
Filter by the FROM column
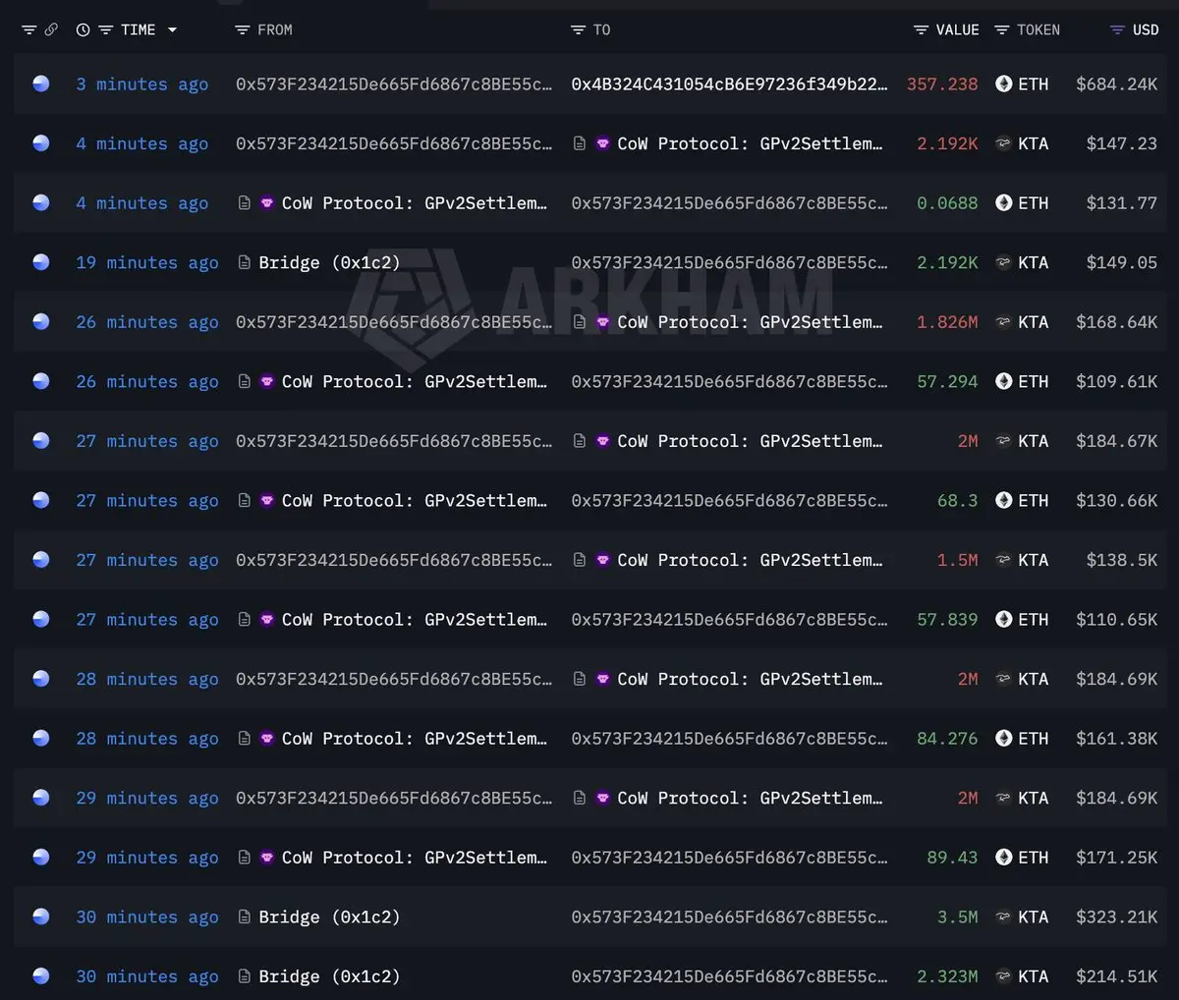click(x=243, y=30)
